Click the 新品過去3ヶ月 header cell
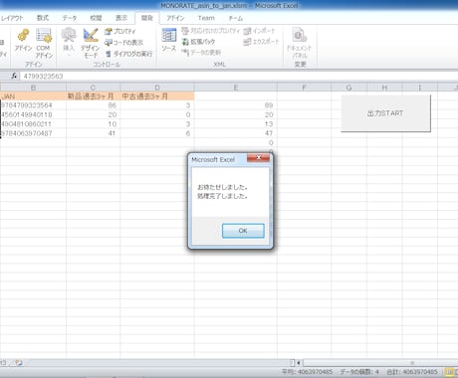The width and height of the screenshot is (458, 378). click(x=93, y=96)
